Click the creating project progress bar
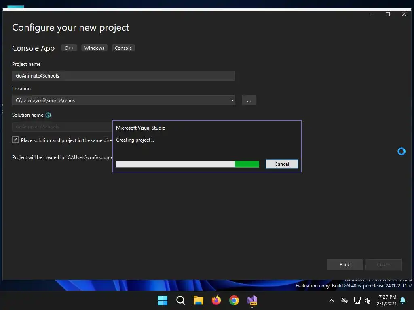 (188, 164)
